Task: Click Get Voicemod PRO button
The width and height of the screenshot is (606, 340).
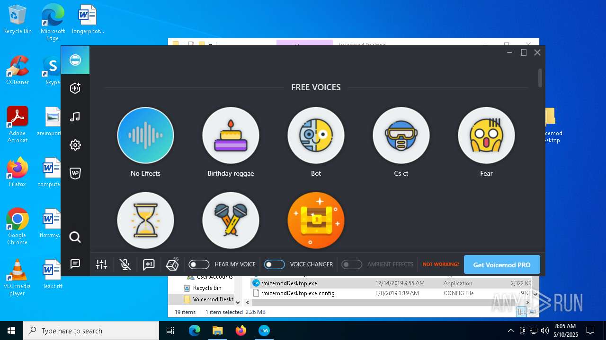Action: tap(502, 264)
